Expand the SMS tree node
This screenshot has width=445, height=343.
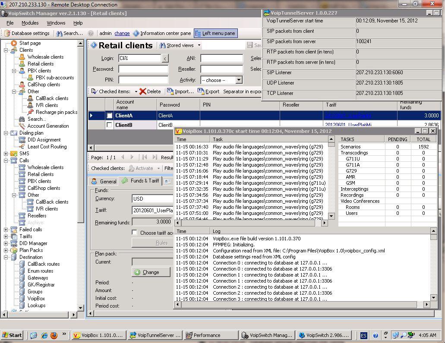coord(6,154)
